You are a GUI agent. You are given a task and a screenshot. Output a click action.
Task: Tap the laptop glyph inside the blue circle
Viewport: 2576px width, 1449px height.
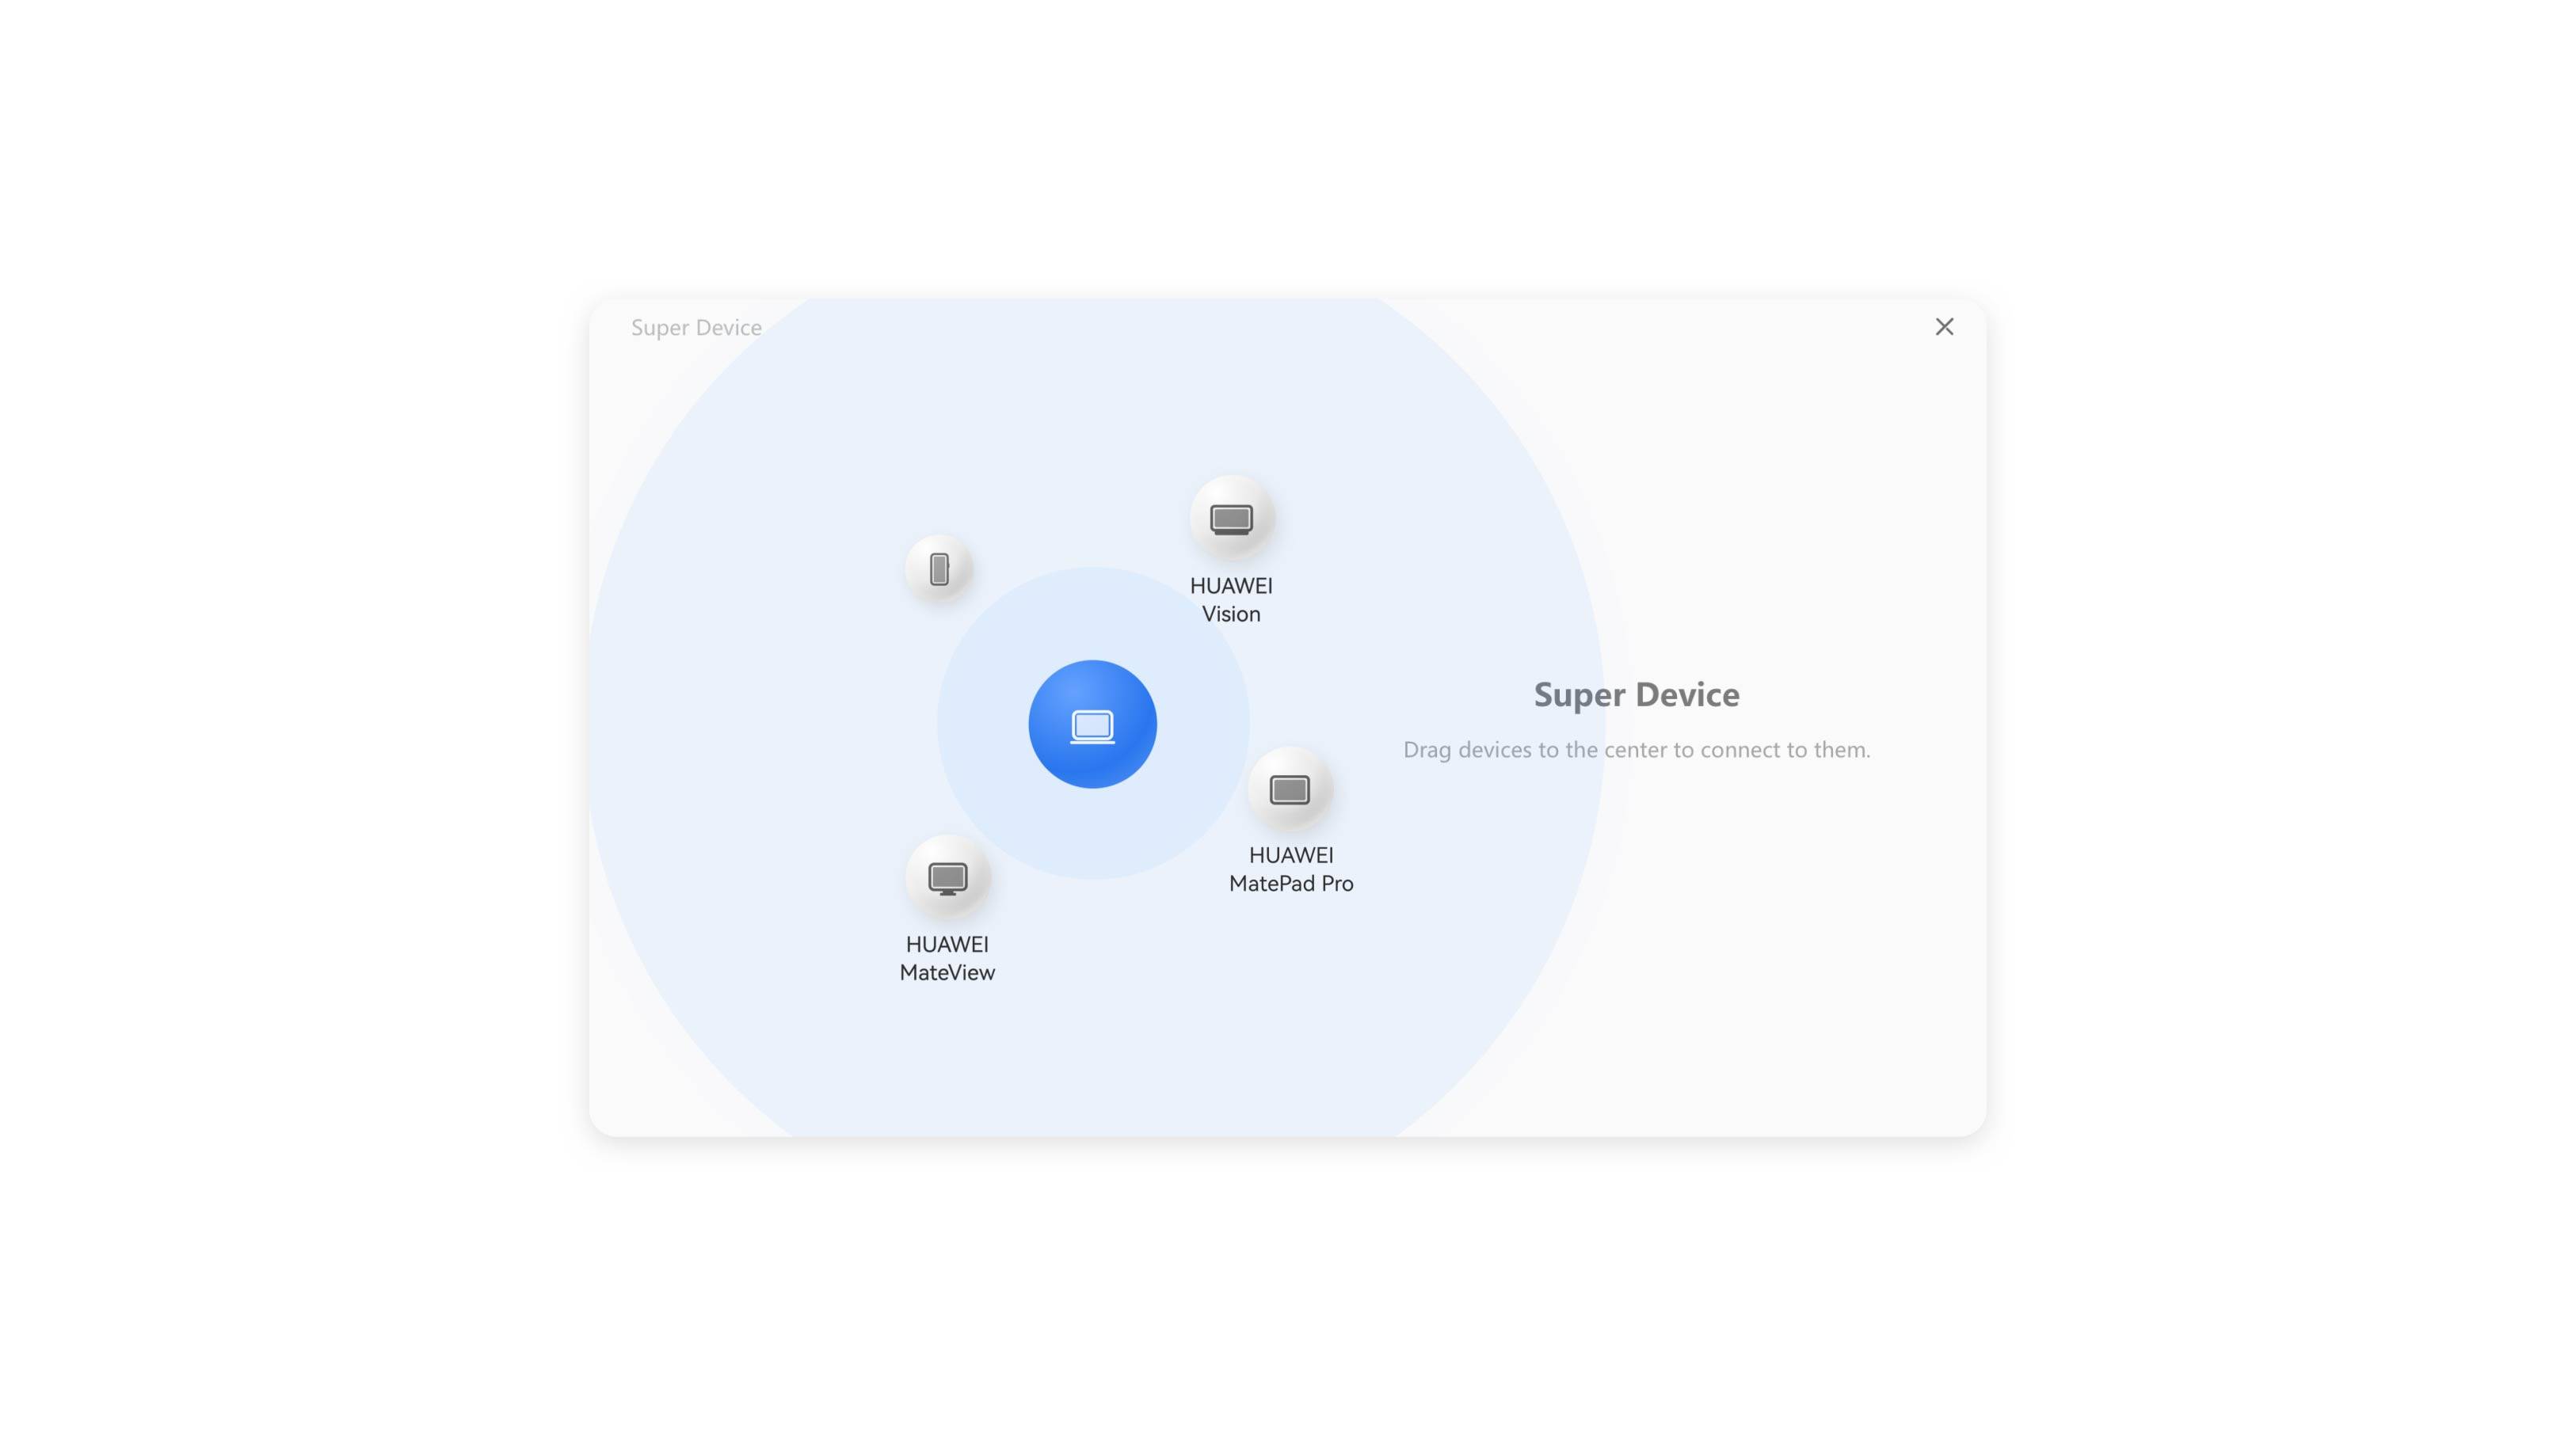pos(1092,725)
